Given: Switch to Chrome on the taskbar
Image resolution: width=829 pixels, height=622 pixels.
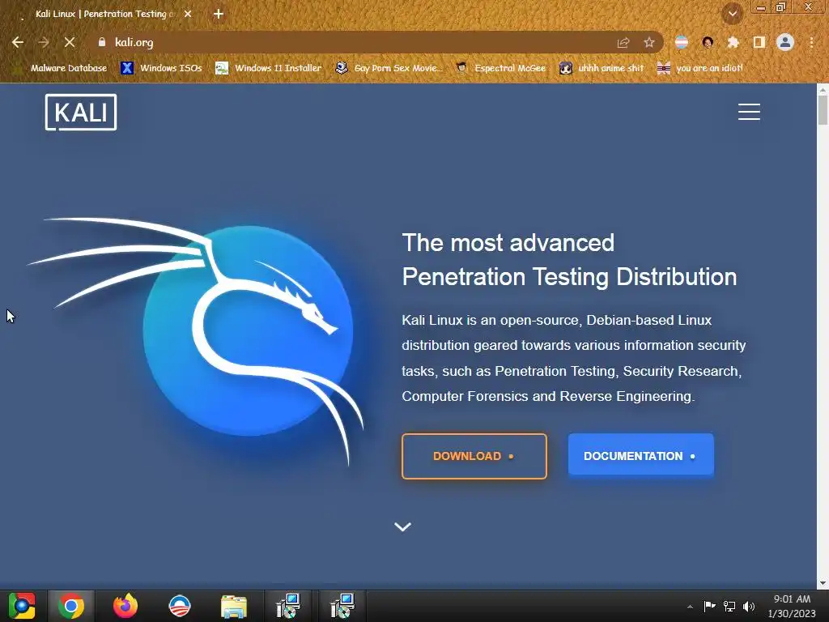Looking at the screenshot, I should tap(71, 606).
